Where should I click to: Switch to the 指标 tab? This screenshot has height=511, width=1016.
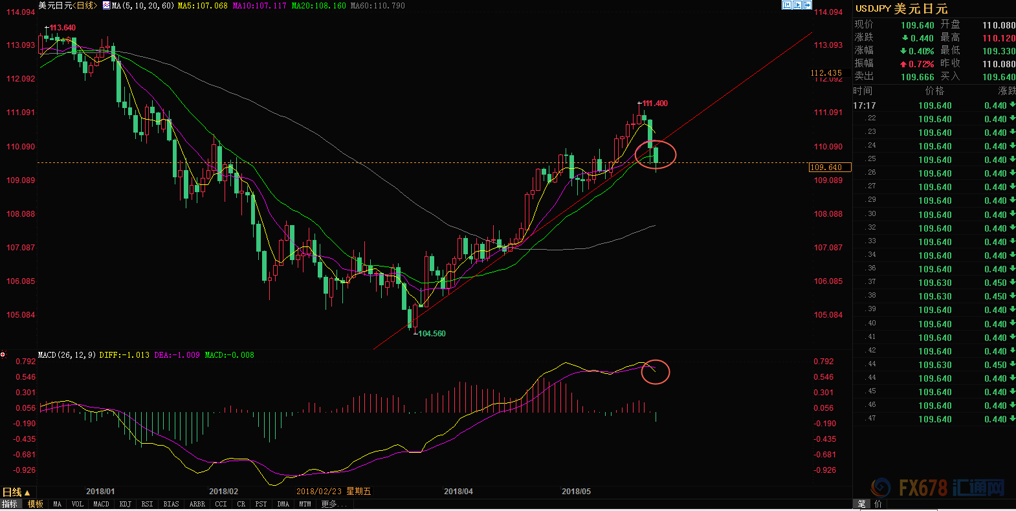point(10,504)
